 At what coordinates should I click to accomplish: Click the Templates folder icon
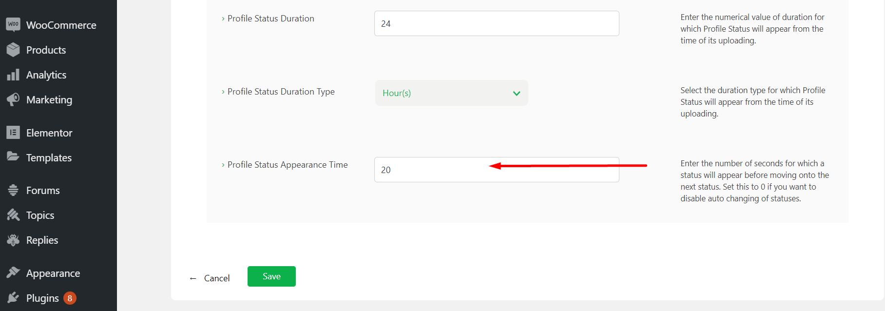pos(13,157)
